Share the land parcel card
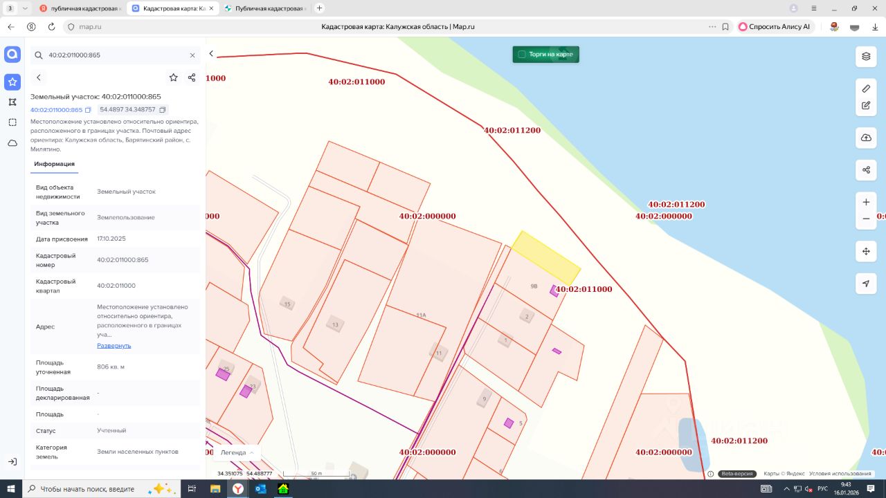Screen dimensions: 886x498 (192, 77)
